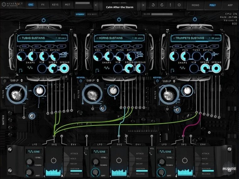The height and width of the screenshot is (179, 239).
Task: Click the GLIDE slider bar
Action: (x=166, y=14)
